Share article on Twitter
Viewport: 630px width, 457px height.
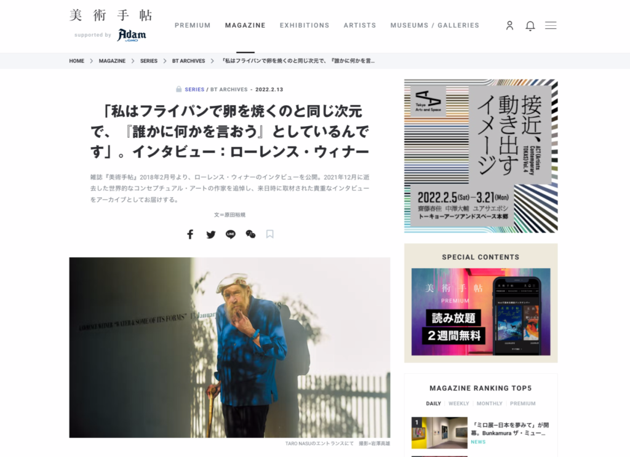tap(210, 234)
